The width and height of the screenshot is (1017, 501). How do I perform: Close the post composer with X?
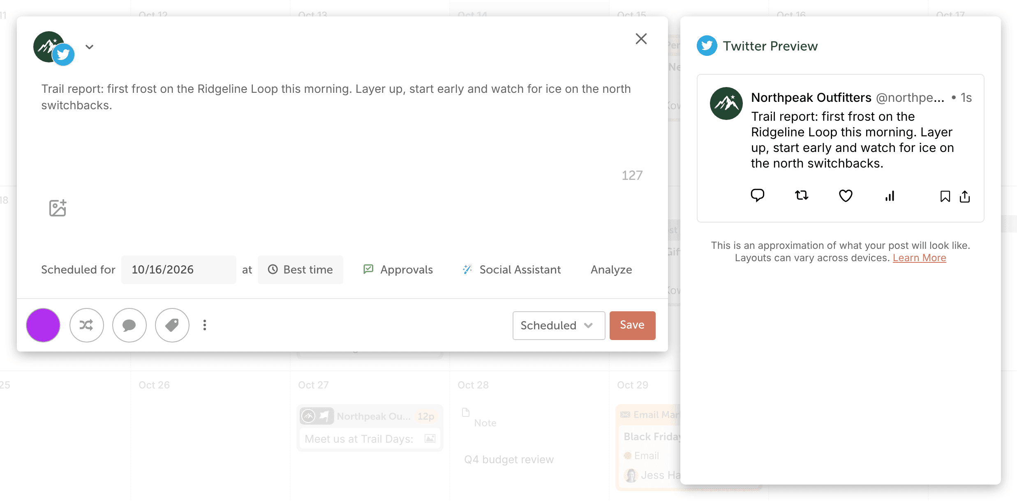(641, 39)
